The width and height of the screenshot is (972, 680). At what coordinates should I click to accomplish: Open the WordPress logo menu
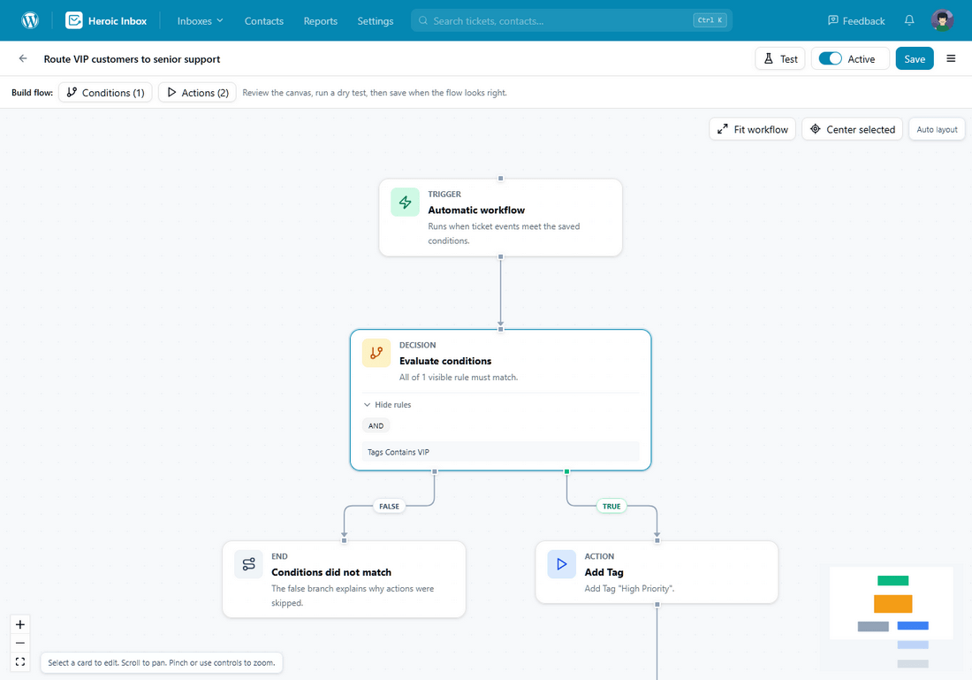(30, 20)
